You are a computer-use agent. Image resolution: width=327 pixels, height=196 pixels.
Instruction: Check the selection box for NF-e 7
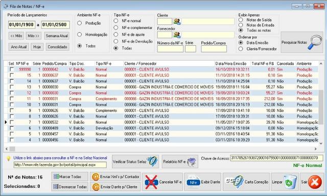coord(12,122)
